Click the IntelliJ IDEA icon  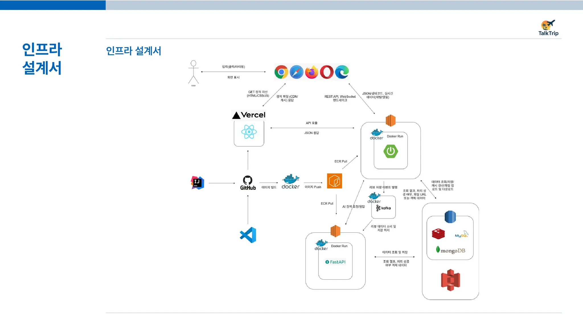pyautogui.click(x=197, y=183)
